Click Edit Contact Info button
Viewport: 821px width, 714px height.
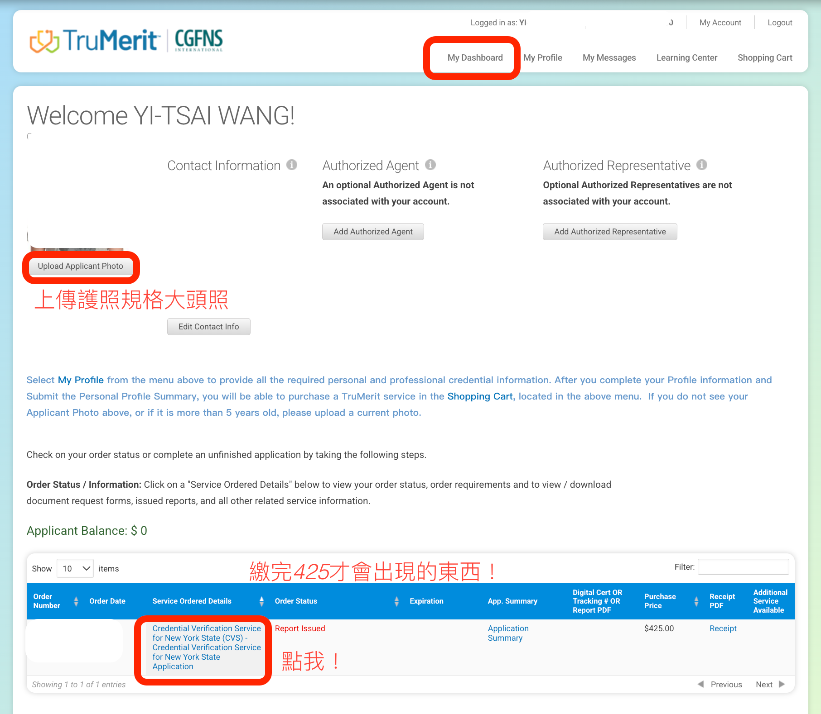[208, 327]
